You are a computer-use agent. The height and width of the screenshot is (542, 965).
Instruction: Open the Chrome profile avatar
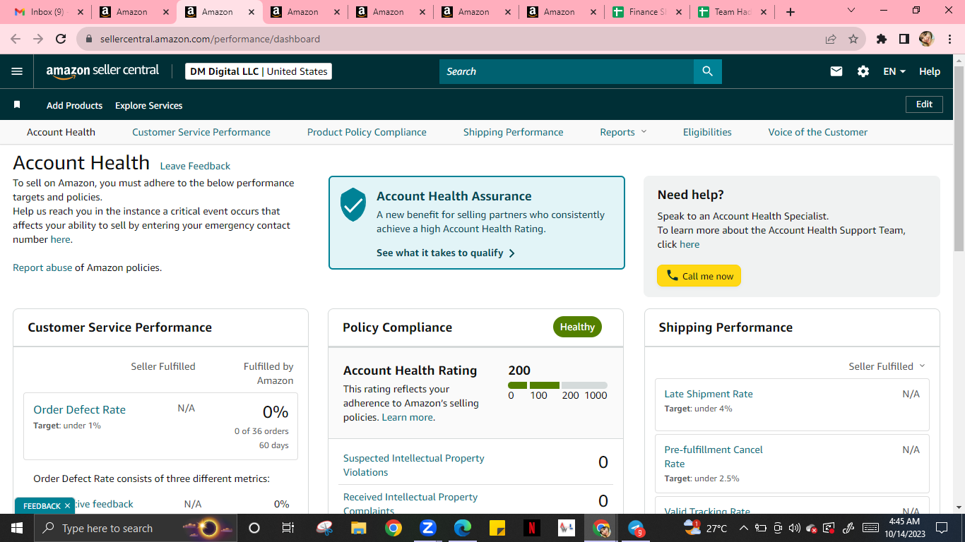pos(927,40)
